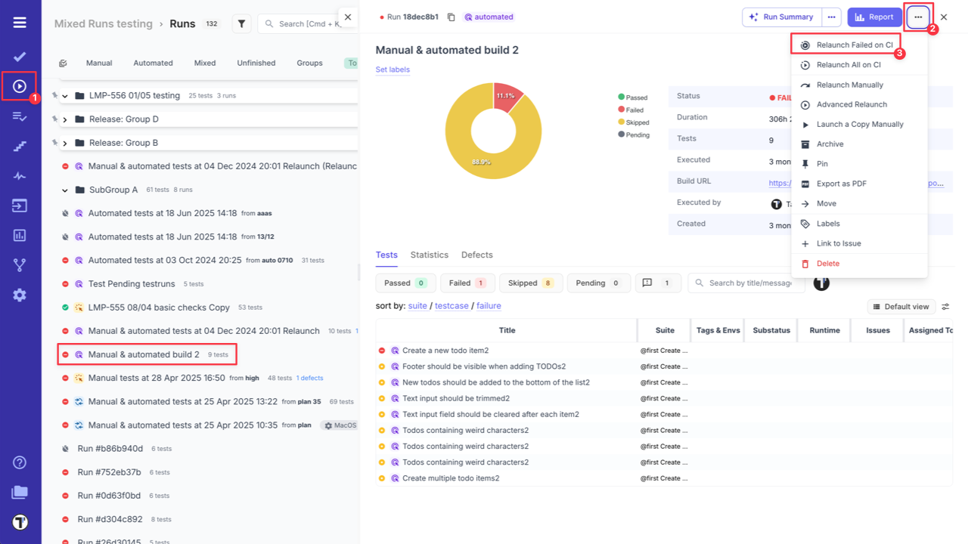Toggle the Skipped 8 filter chip
The image size is (968, 544).
click(x=530, y=283)
